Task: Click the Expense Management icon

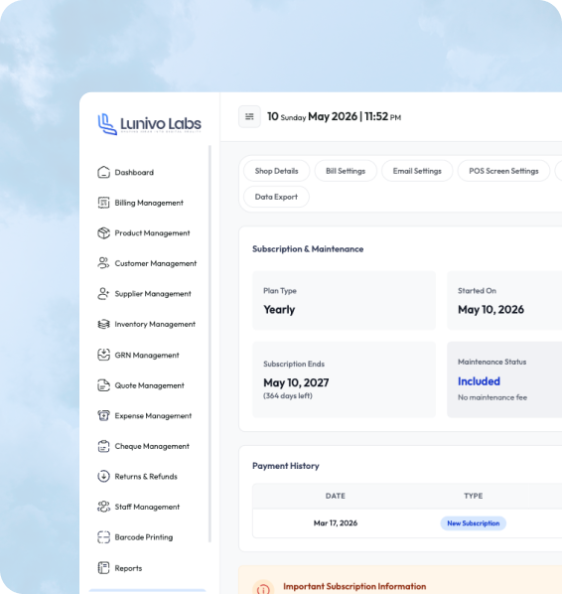Action: 103,415
